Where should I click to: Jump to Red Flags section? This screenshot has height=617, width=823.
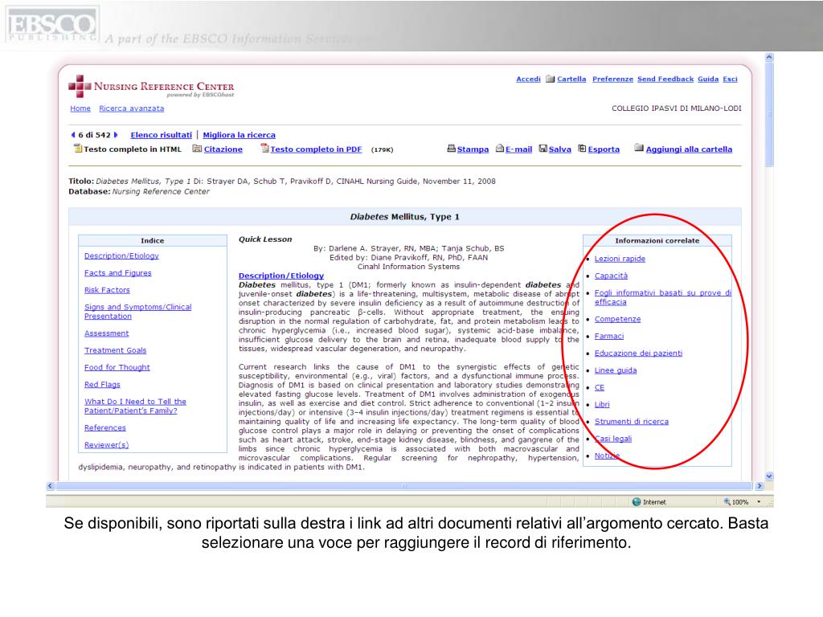coord(102,385)
